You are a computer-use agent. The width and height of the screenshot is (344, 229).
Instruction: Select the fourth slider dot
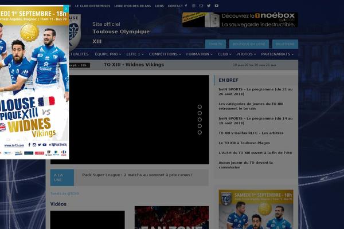point(200,126)
